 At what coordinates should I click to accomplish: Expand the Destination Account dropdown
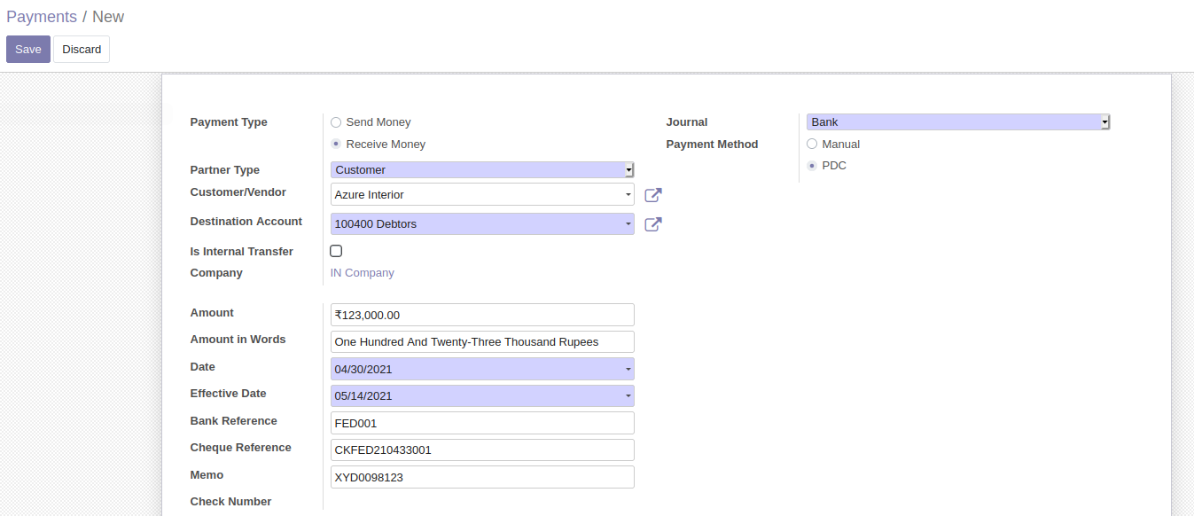click(482, 224)
